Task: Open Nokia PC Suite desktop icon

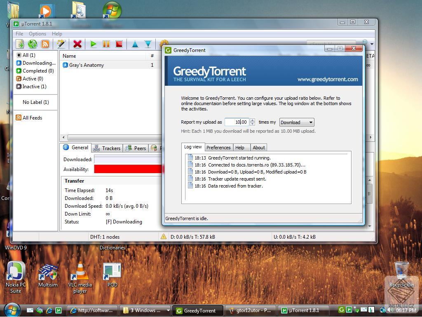Action: pos(16,278)
